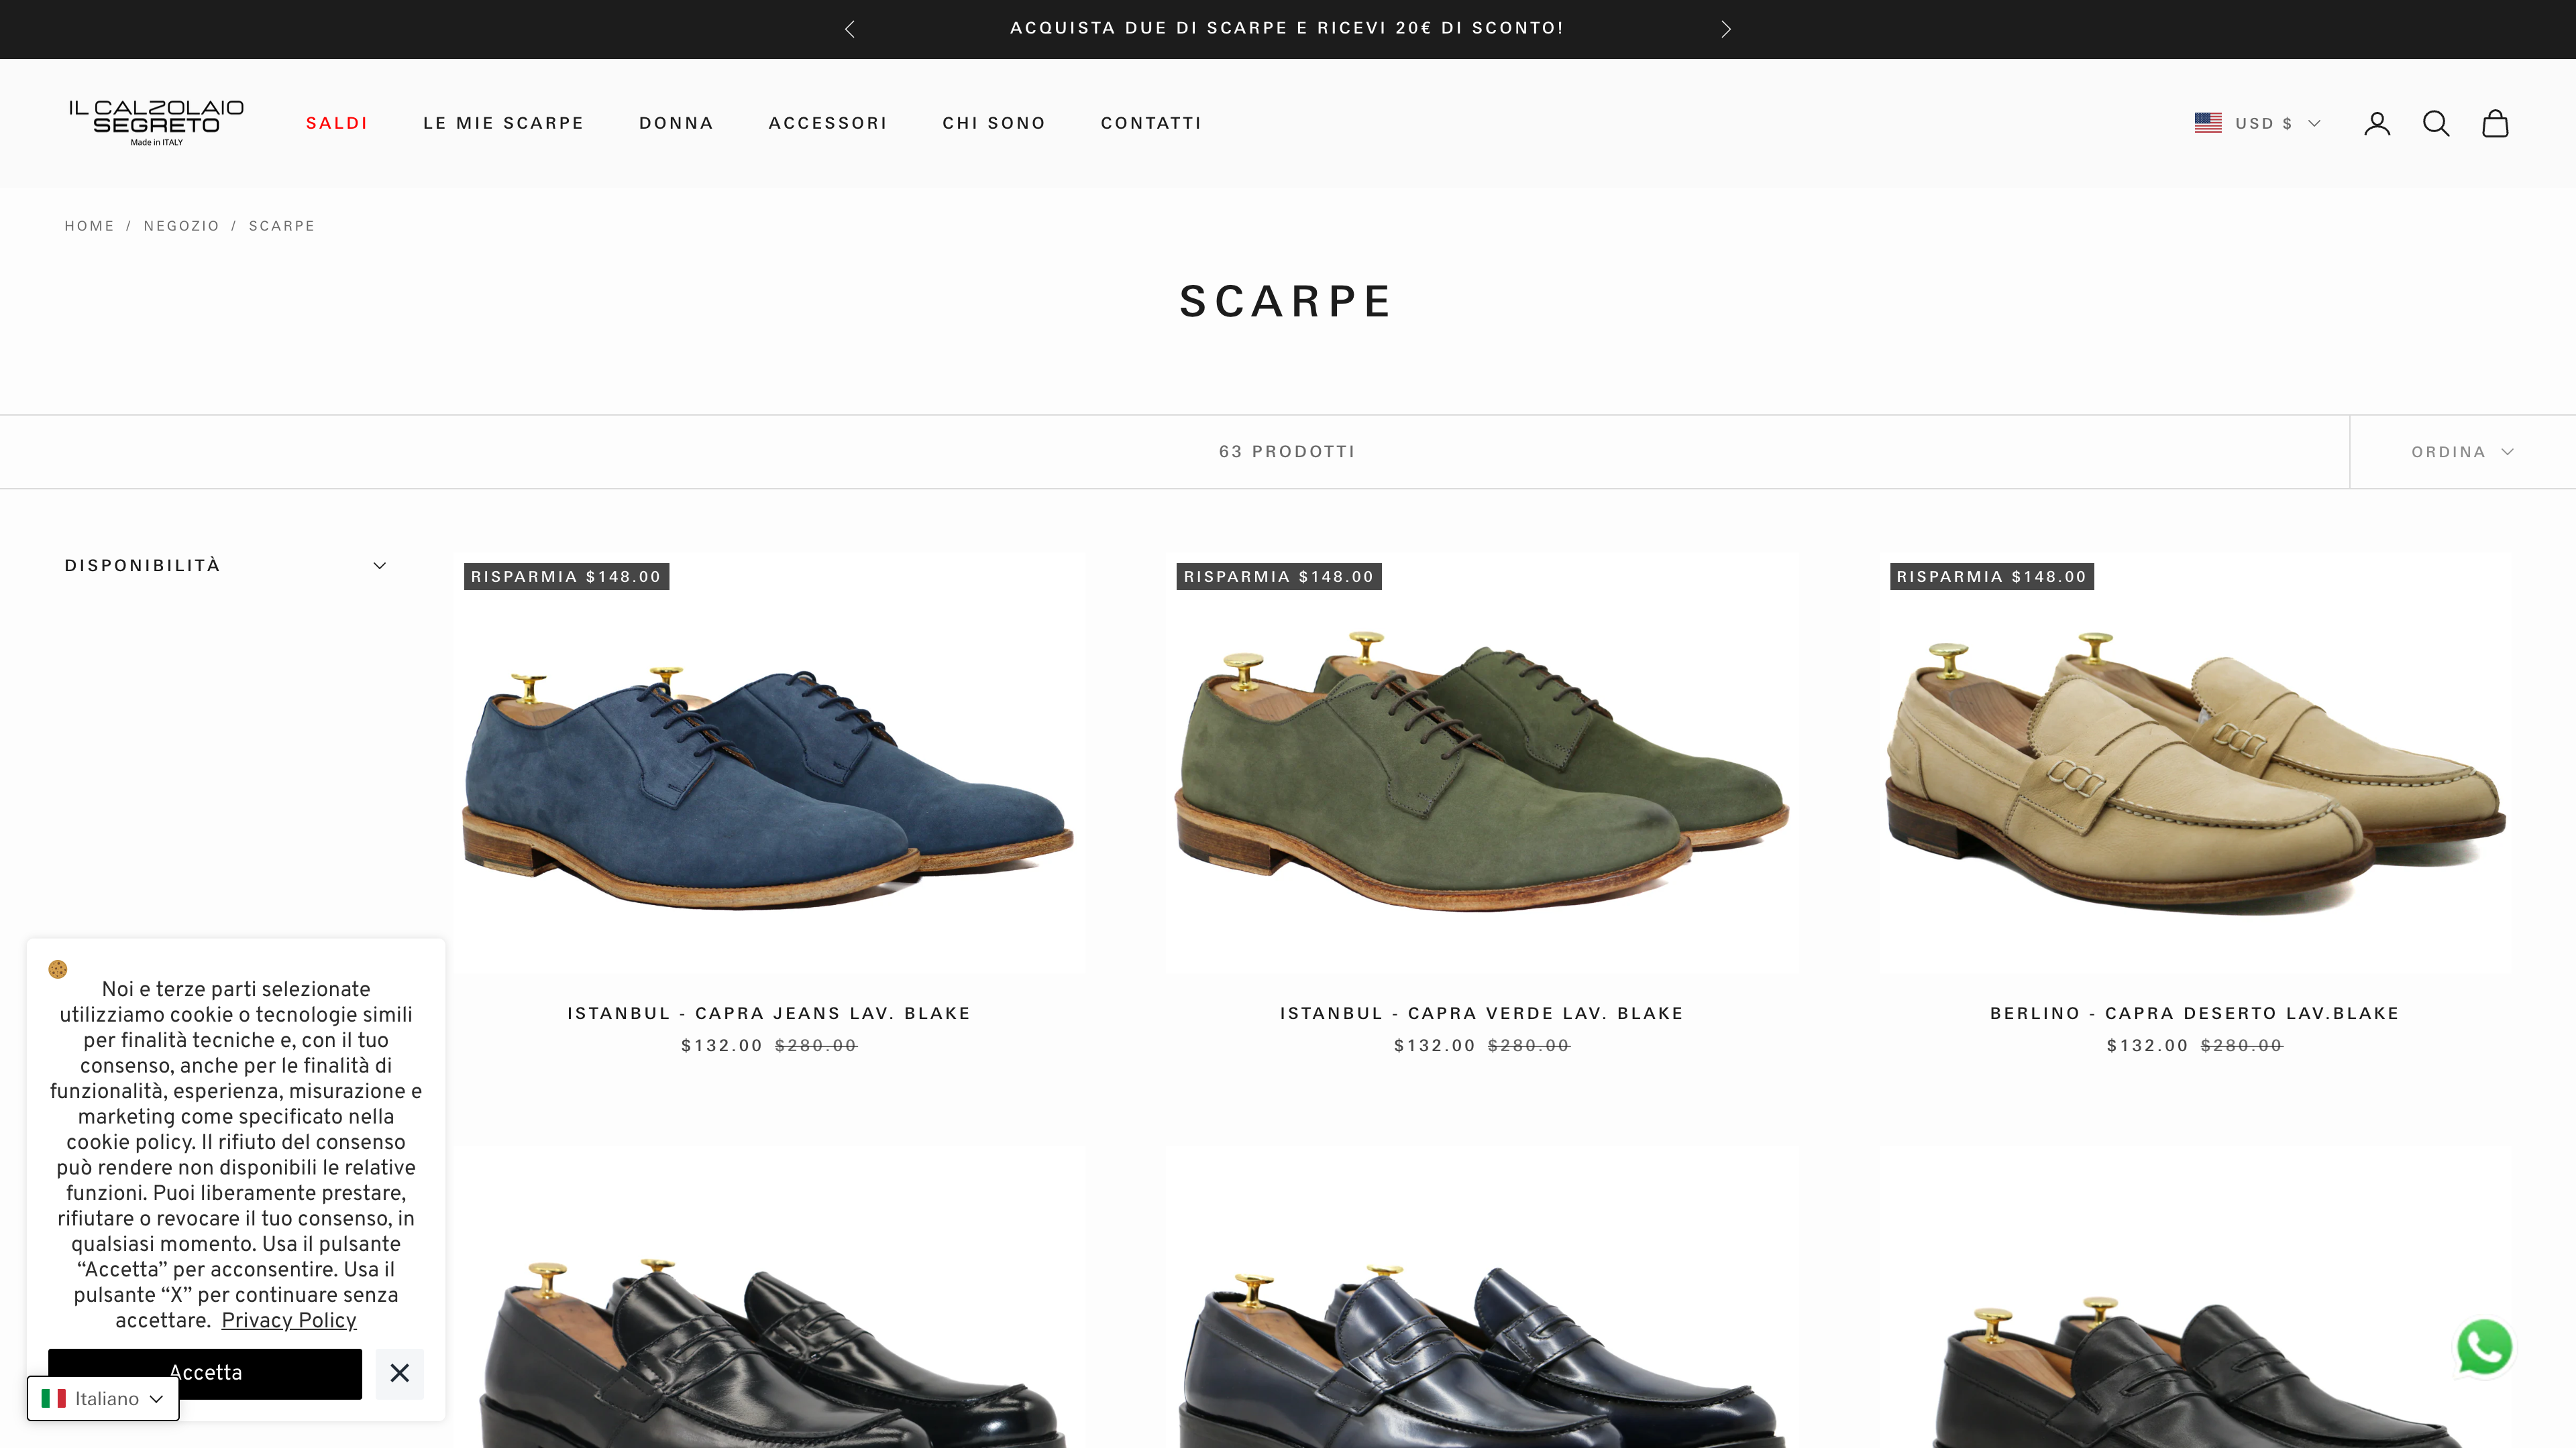This screenshot has width=2576, height=1448.
Task: Open the account login icon
Action: pyautogui.click(x=2377, y=123)
